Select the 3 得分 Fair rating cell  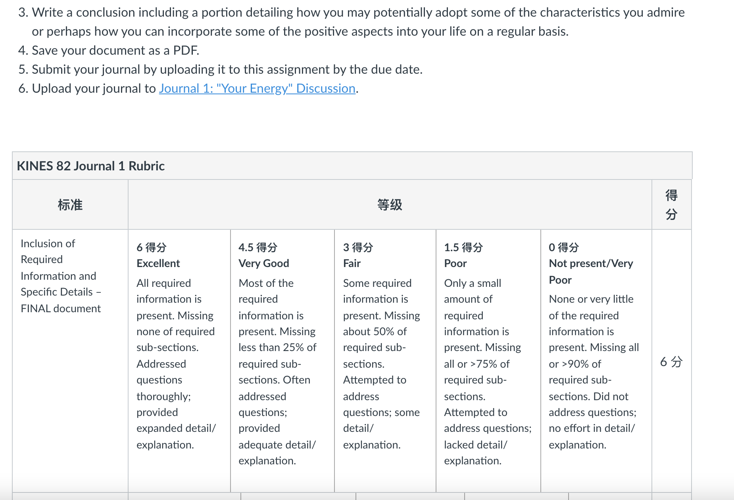pyautogui.click(x=385, y=361)
